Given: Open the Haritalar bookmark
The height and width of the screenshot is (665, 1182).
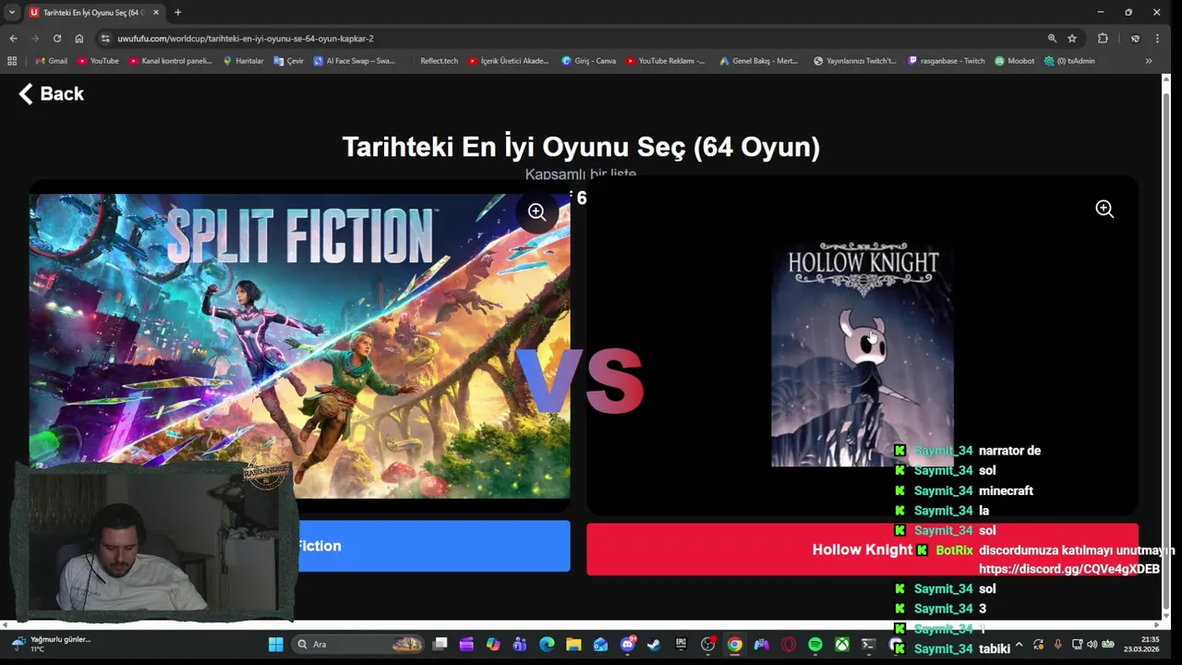Looking at the screenshot, I should [x=243, y=61].
